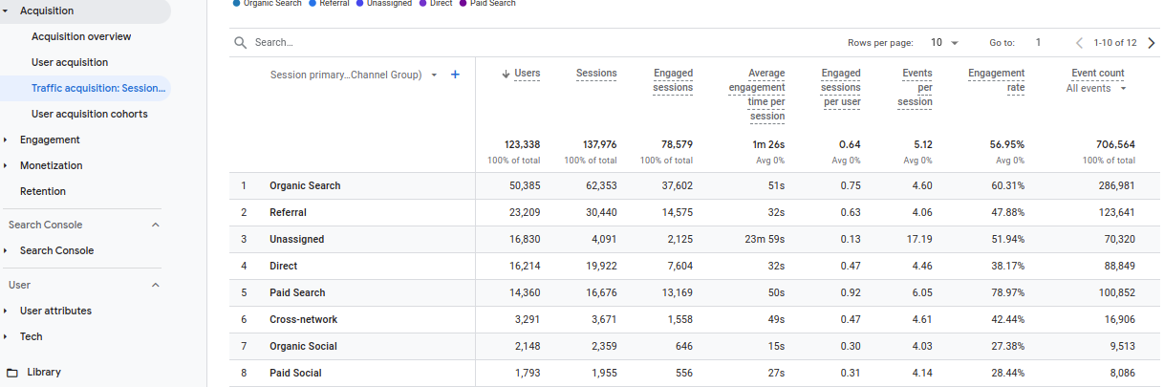The height and width of the screenshot is (387, 1164).
Task: Click the search magnifier icon
Action: (240, 43)
